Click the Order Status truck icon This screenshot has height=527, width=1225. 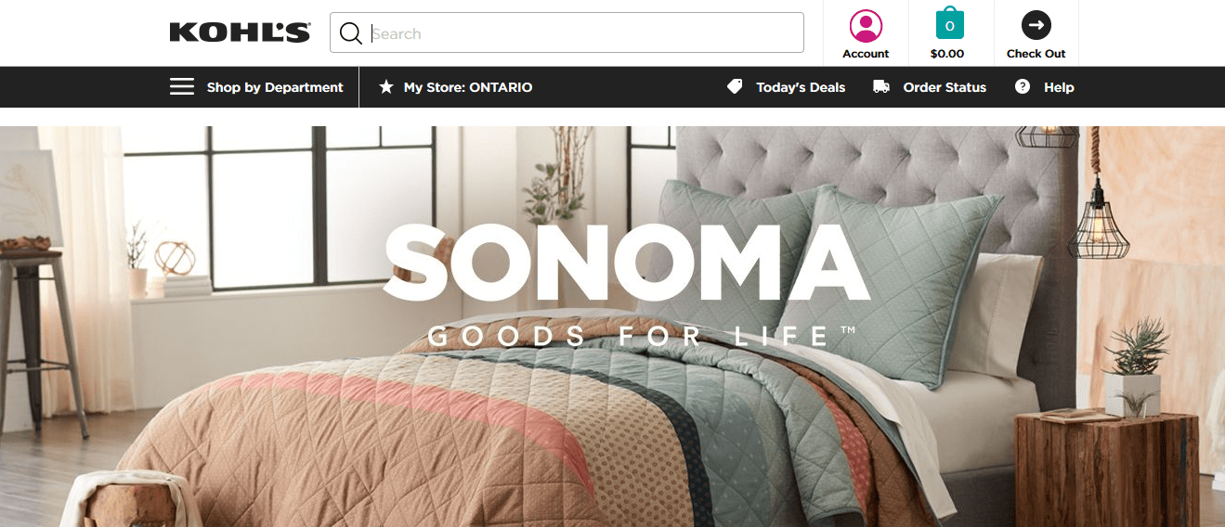pyautogui.click(x=881, y=87)
